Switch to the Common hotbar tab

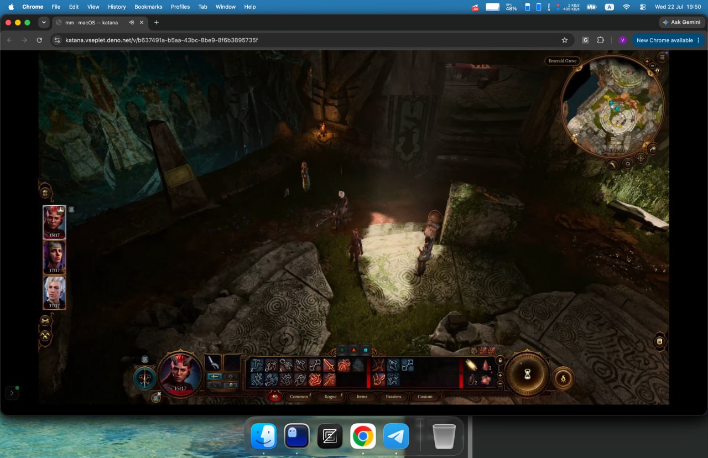pos(299,397)
